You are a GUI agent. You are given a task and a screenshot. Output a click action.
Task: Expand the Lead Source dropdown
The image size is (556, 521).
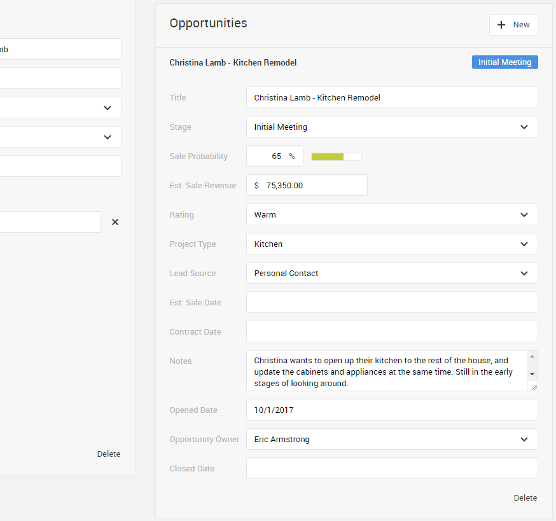pos(391,274)
